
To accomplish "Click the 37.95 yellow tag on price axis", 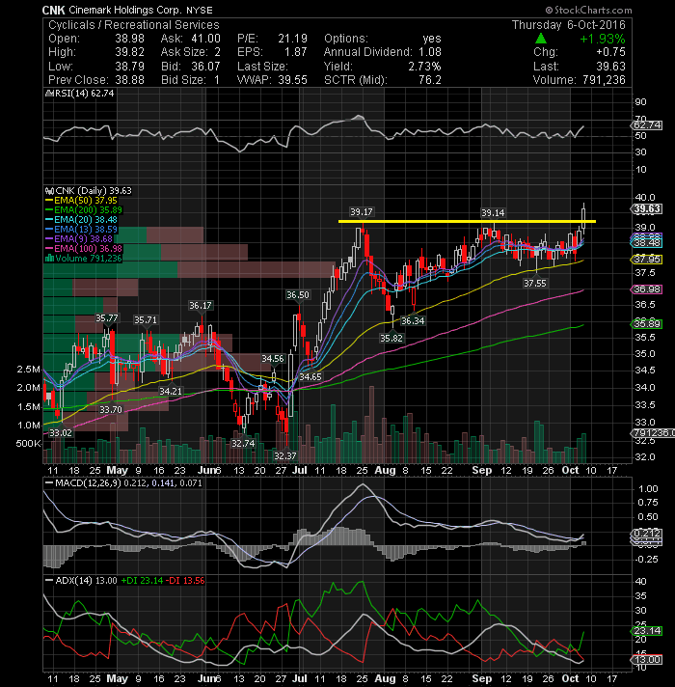I will (647, 260).
